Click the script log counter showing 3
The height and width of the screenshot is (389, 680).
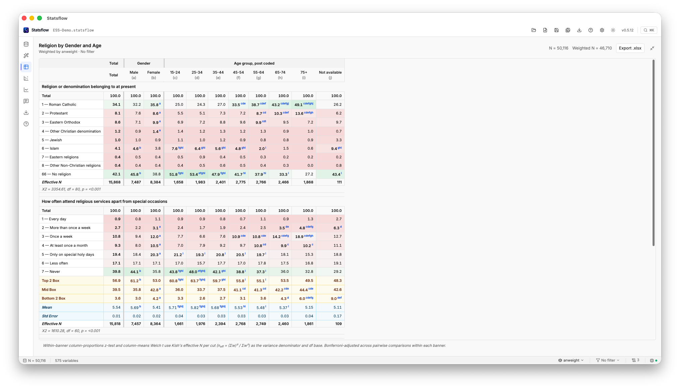click(x=635, y=360)
